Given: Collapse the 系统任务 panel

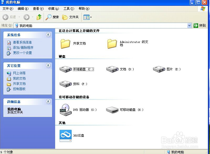Looking at the screenshot, I should point(48,35).
